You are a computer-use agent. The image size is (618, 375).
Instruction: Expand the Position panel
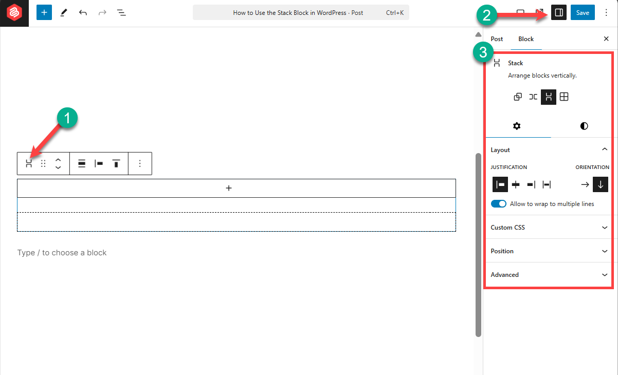(549, 251)
